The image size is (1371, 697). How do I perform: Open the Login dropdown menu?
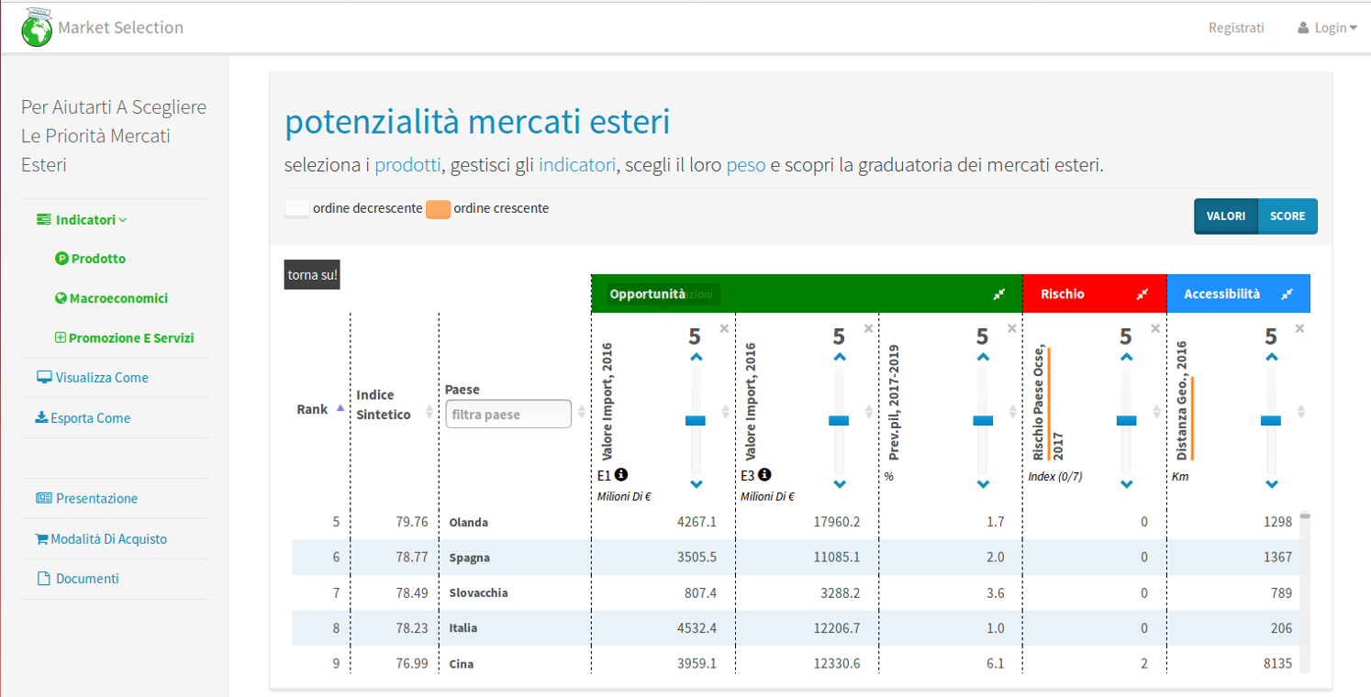tap(1328, 28)
